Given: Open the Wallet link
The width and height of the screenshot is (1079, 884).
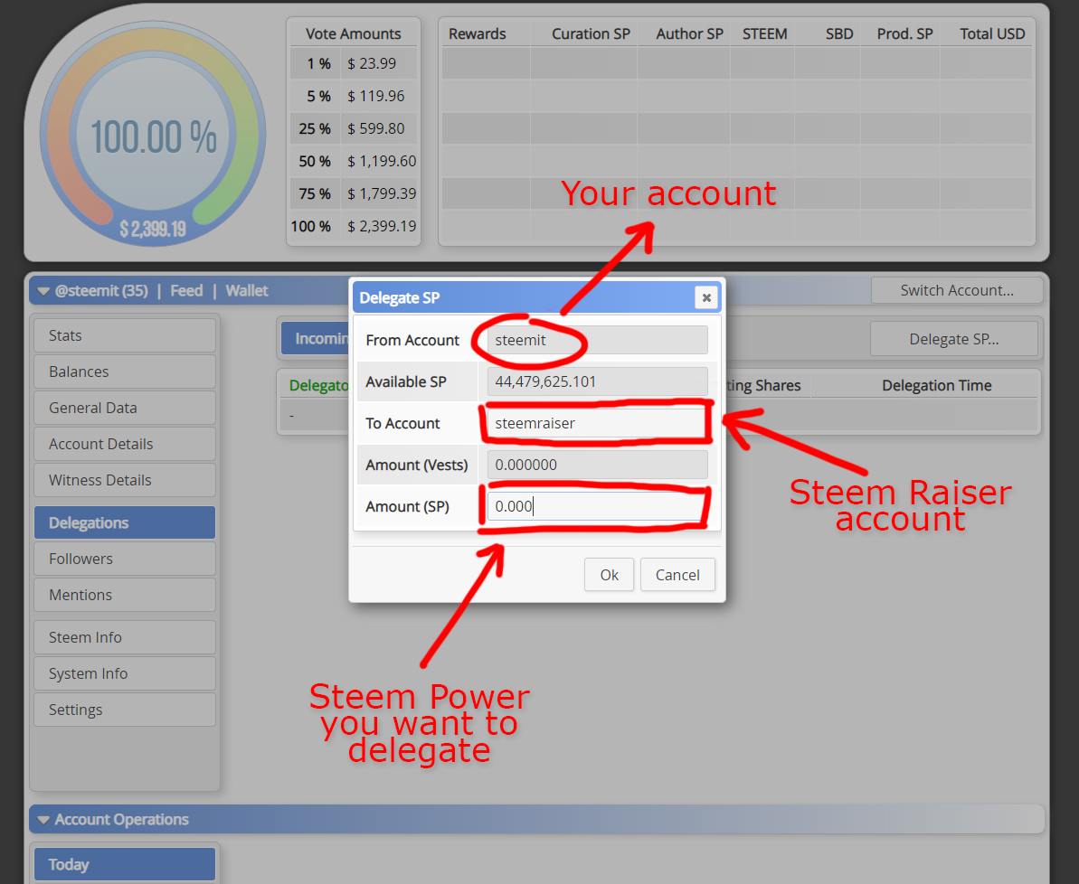Looking at the screenshot, I should coord(246,290).
